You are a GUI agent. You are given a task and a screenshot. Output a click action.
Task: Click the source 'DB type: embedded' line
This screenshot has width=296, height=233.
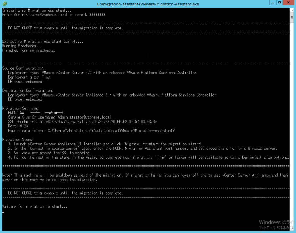click(25, 82)
